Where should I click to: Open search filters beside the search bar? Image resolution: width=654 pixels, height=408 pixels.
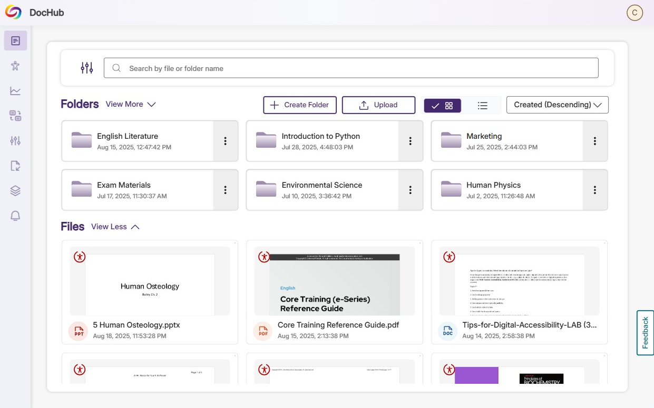86,67
